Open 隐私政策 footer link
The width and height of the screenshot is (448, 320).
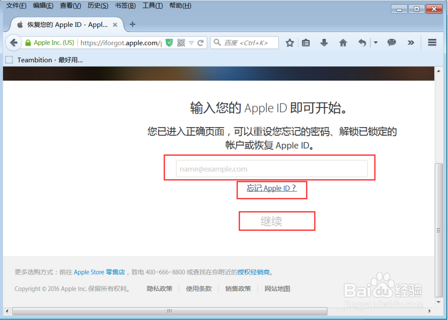(x=159, y=289)
